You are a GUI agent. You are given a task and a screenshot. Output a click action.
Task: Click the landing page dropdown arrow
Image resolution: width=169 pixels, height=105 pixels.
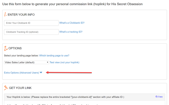[x=48, y=62]
